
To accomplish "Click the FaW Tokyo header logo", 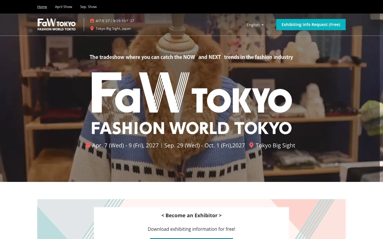I will (x=56, y=24).
